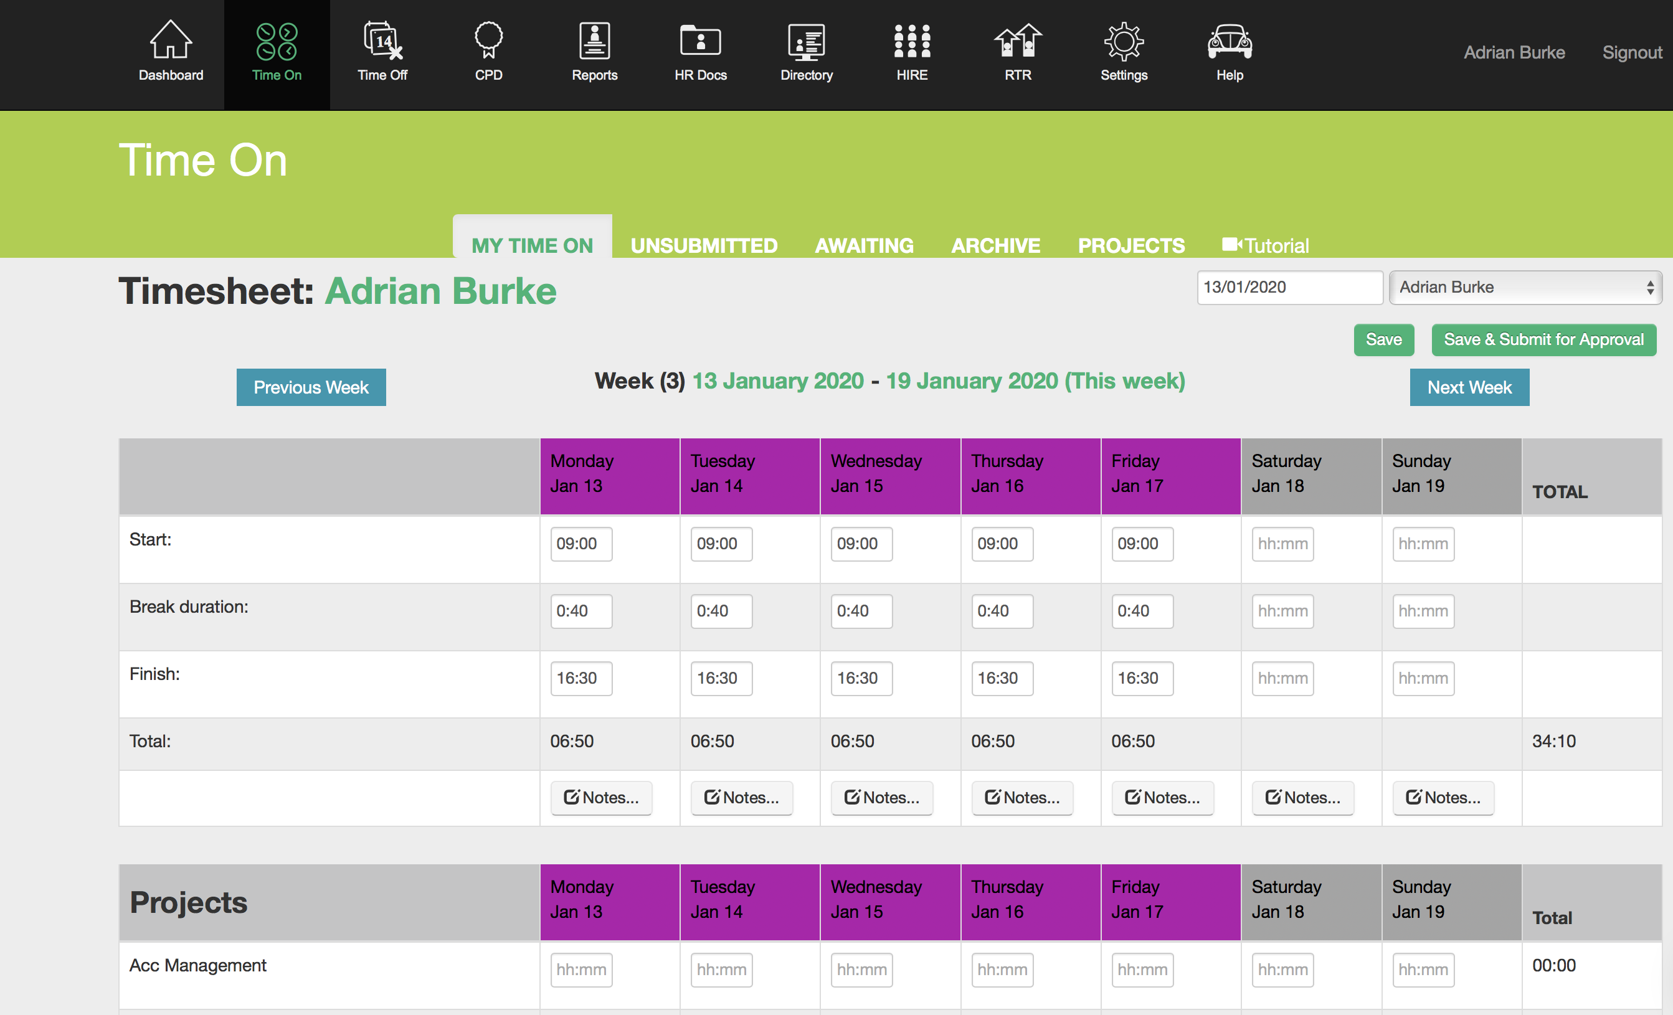Switch to the ARCHIVE tab

(995, 245)
